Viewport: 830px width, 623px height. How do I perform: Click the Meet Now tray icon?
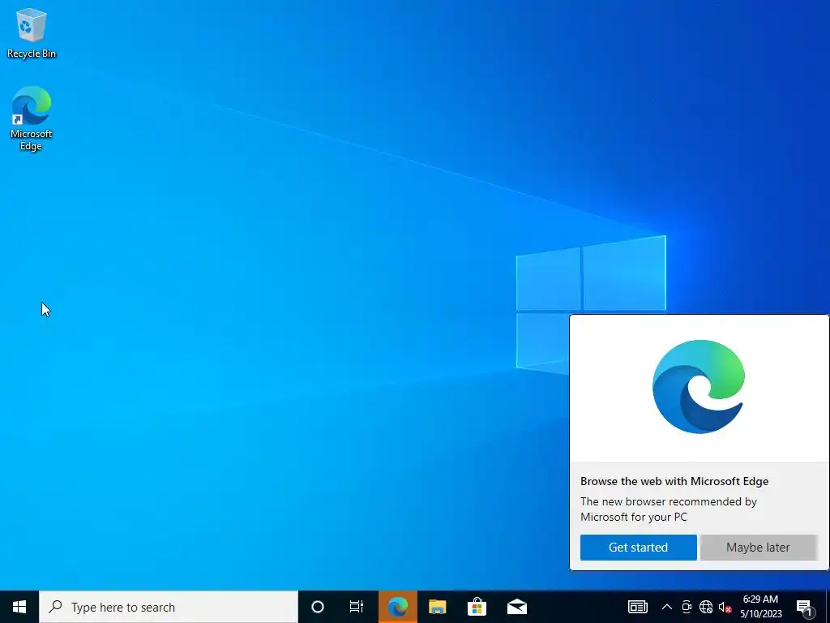687,607
